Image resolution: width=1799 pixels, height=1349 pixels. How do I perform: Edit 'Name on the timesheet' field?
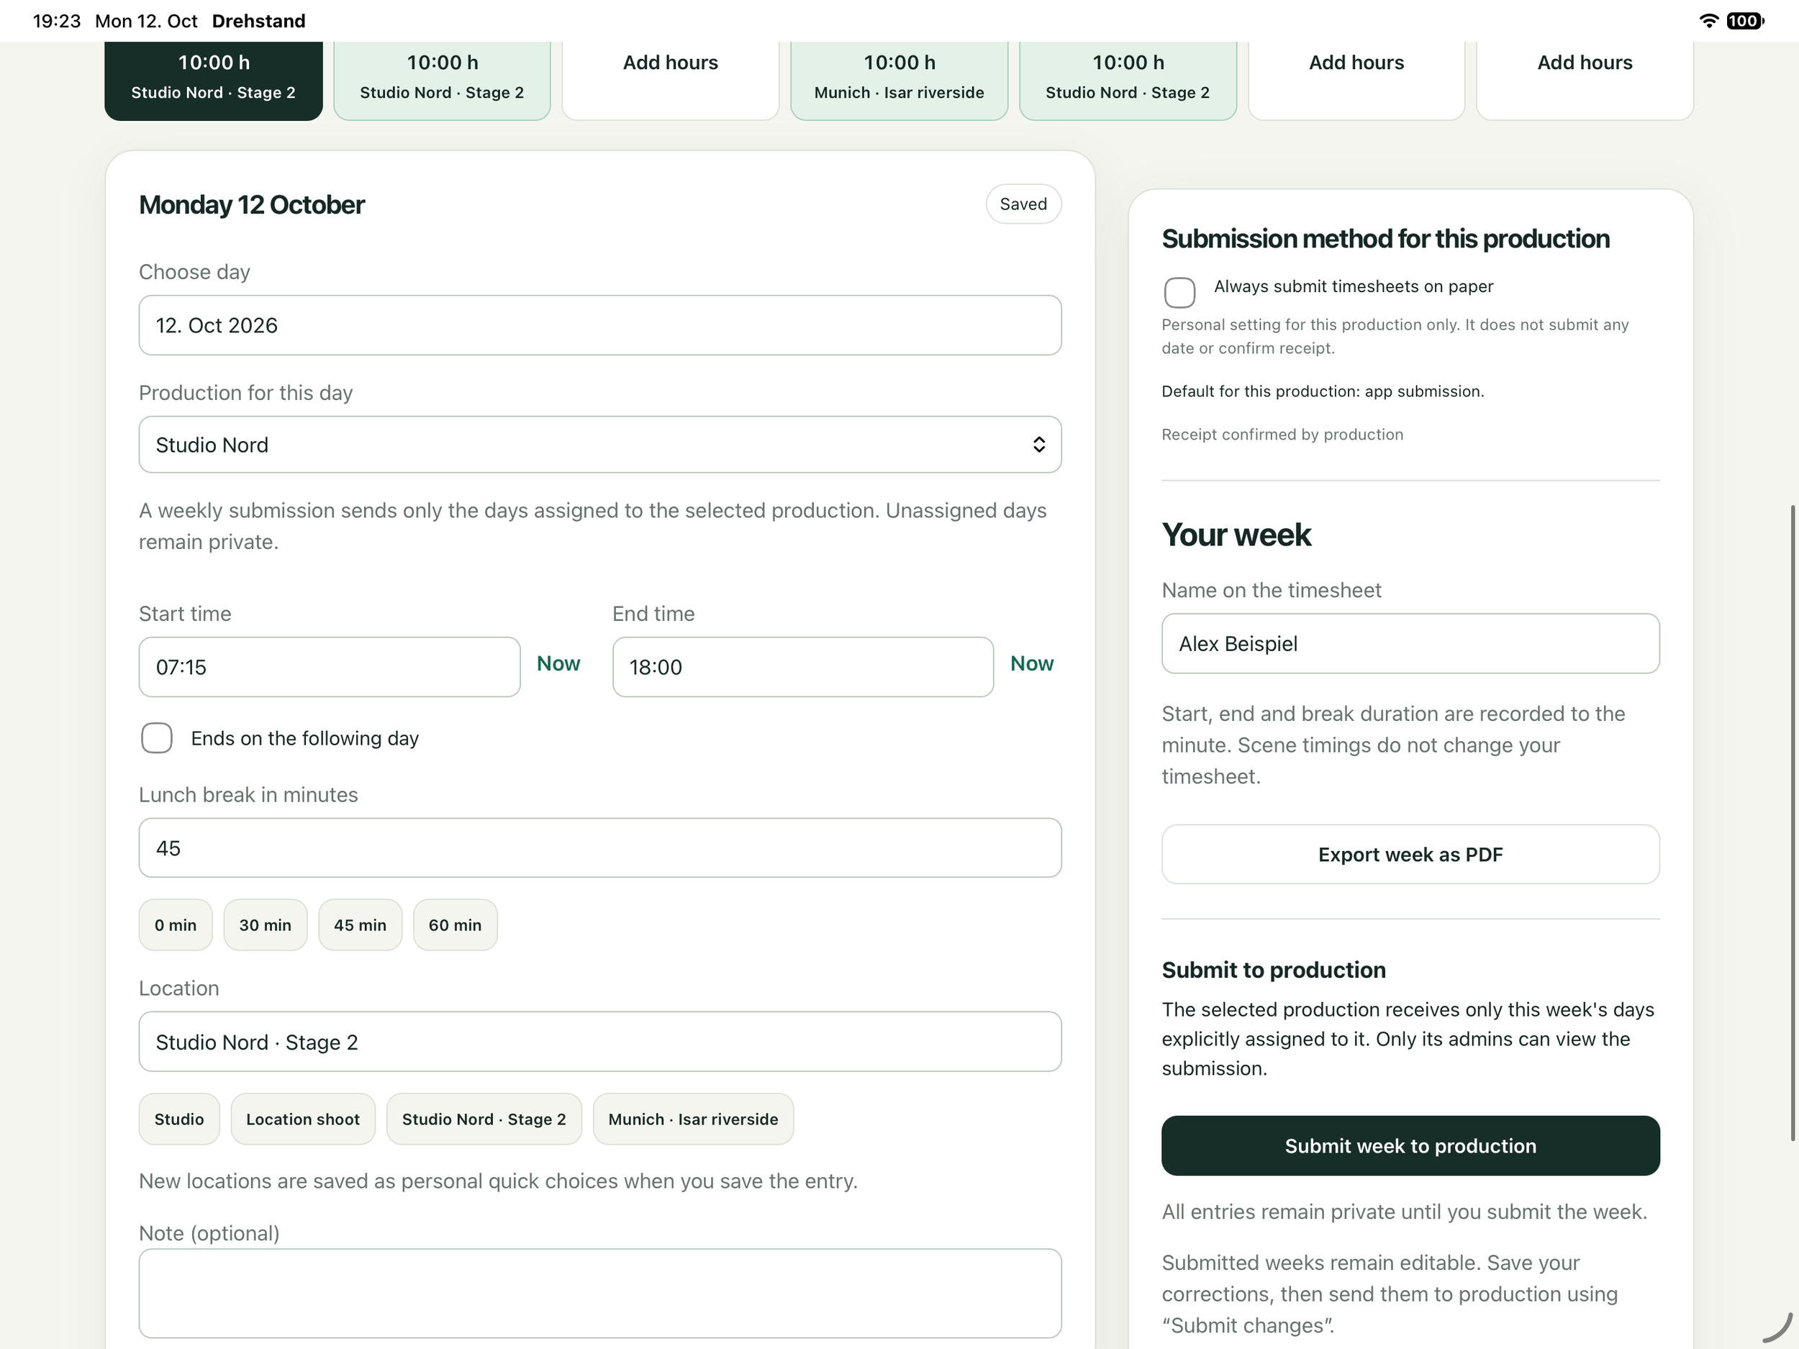1410,643
